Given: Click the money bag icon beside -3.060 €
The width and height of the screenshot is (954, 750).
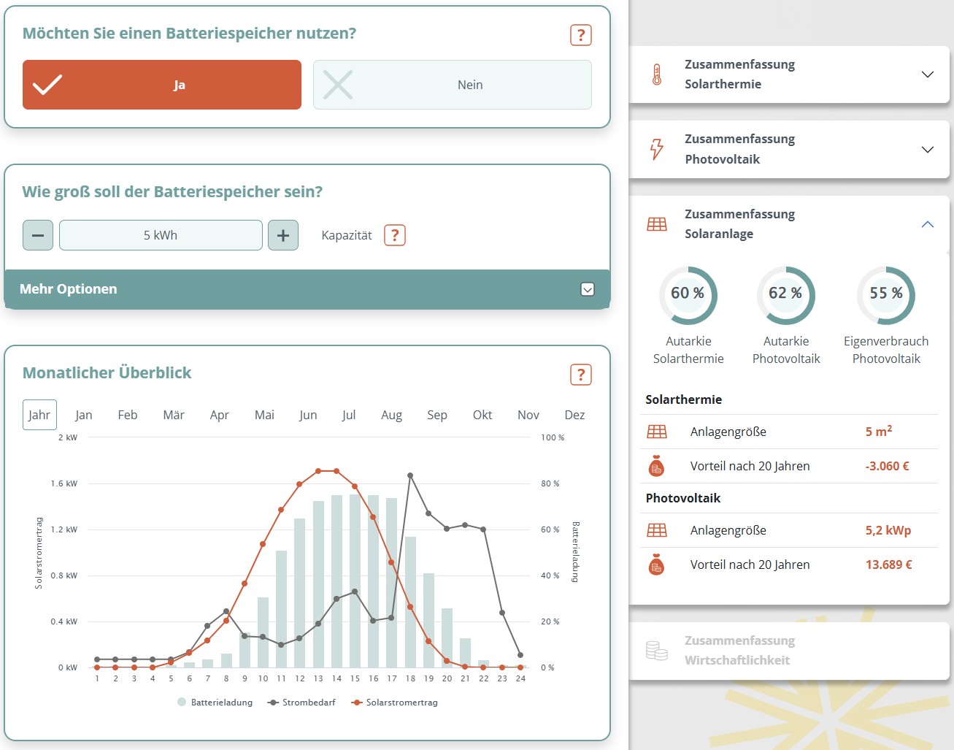Looking at the screenshot, I should (x=656, y=466).
